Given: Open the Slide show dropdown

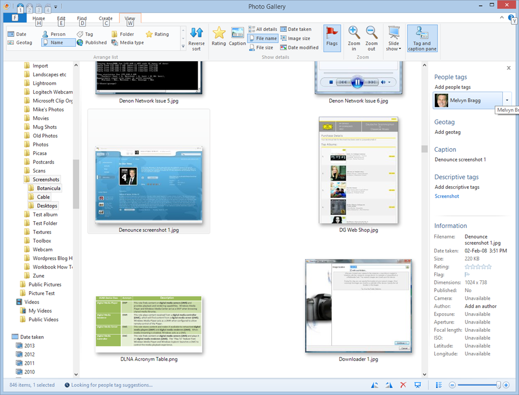Looking at the screenshot, I should pyautogui.click(x=393, y=46).
